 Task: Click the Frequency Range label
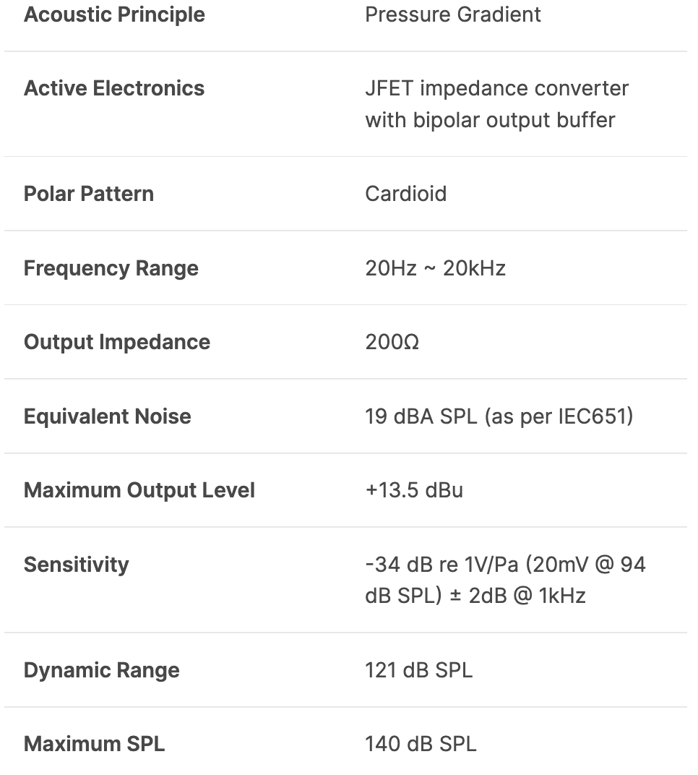tap(111, 268)
